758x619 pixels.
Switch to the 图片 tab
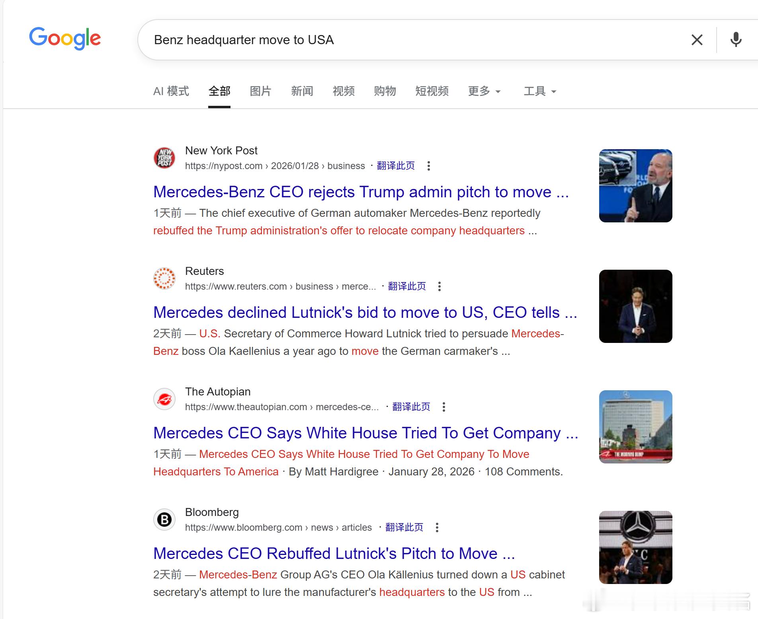pos(261,91)
